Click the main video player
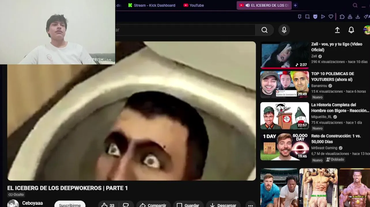The width and height of the screenshot is (370, 207). 131,111
